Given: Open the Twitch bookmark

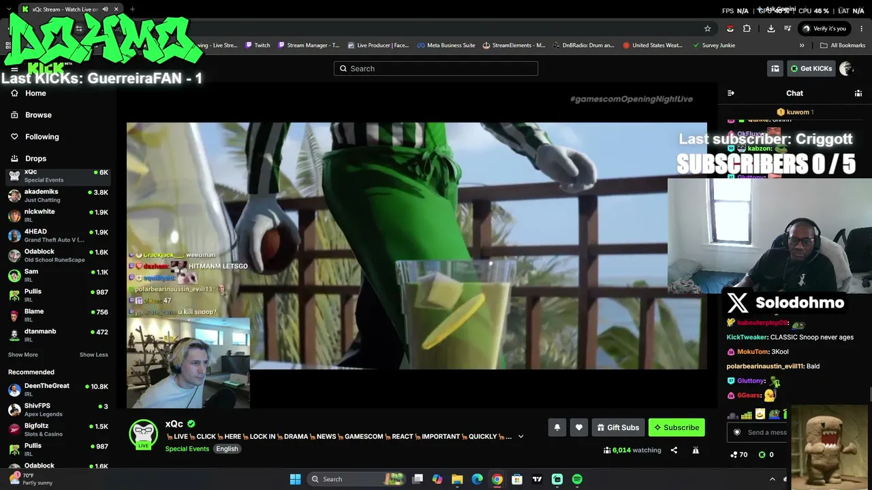Looking at the screenshot, I should 258,46.
